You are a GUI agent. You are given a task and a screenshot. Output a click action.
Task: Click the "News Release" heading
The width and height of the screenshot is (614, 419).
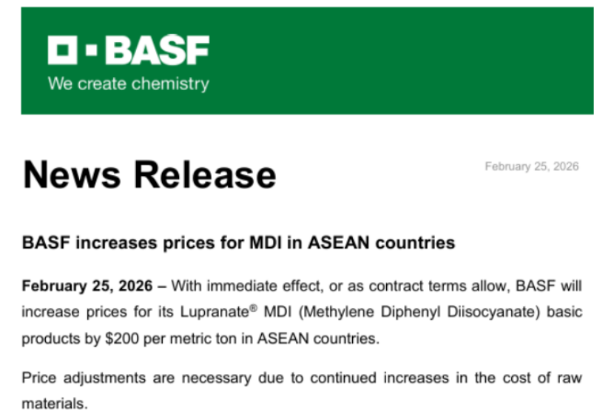tap(149, 175)
